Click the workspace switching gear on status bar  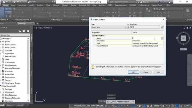tap(163, 106)
